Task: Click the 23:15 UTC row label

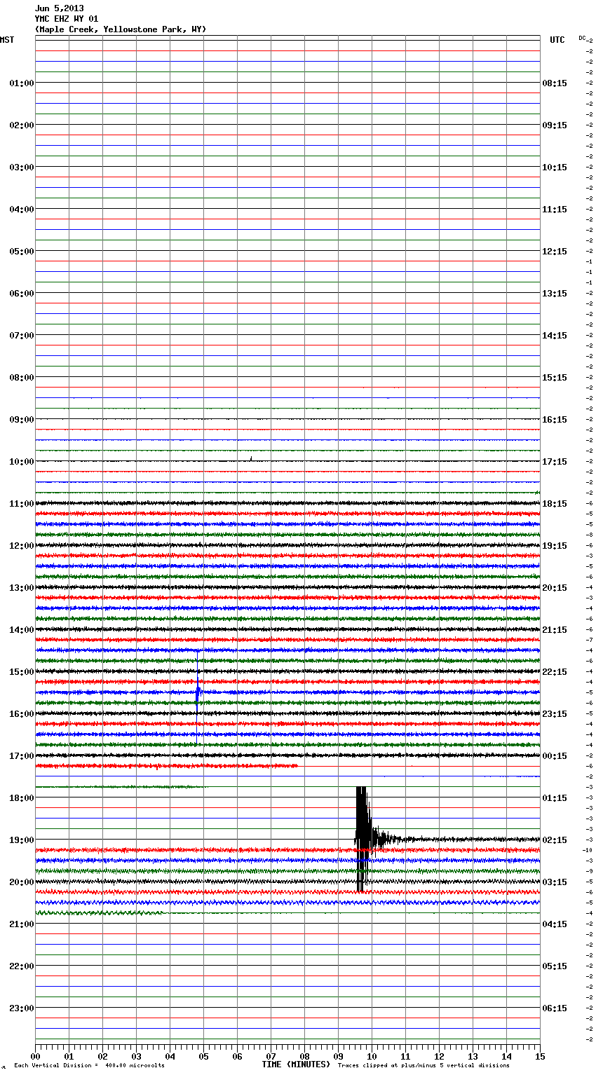Action: click(x=555, y=713)
